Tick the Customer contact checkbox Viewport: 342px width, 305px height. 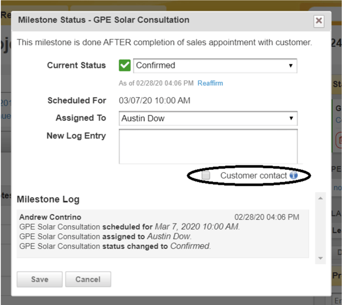click(206, 175)
